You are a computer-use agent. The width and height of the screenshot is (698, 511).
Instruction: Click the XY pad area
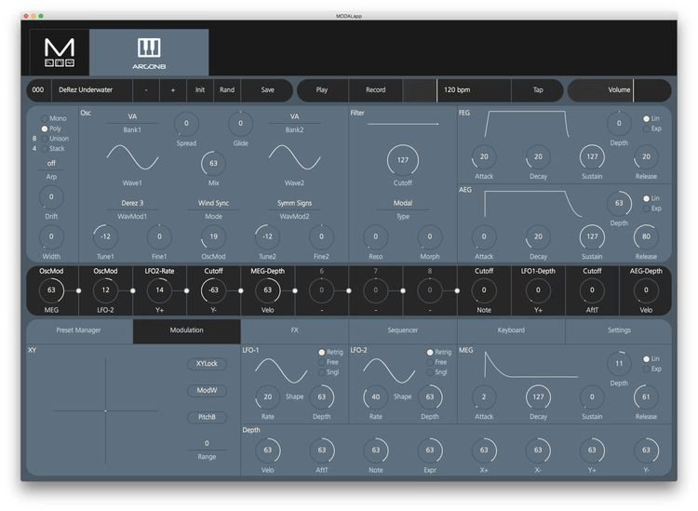(105, 410)
